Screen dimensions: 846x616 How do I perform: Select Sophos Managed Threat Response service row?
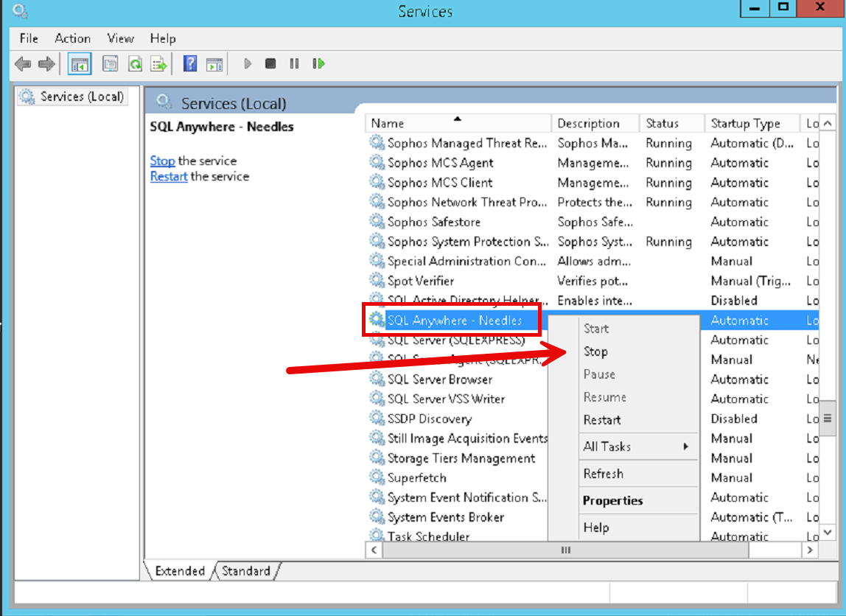point(592,143)
